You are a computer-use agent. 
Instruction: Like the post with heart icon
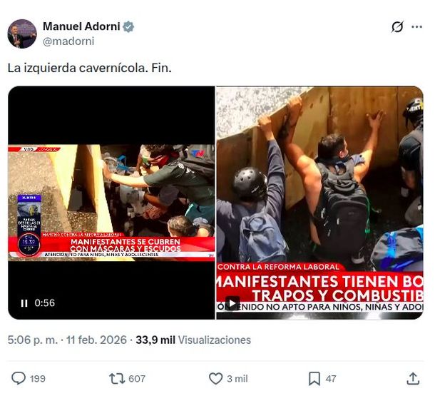[x=215, y=378]
